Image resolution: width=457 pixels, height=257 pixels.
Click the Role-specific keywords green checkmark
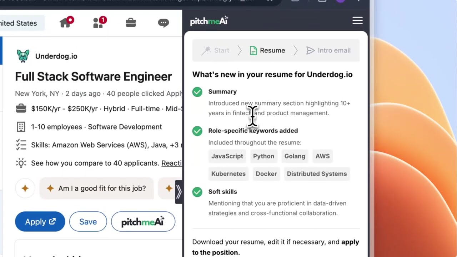197,131
